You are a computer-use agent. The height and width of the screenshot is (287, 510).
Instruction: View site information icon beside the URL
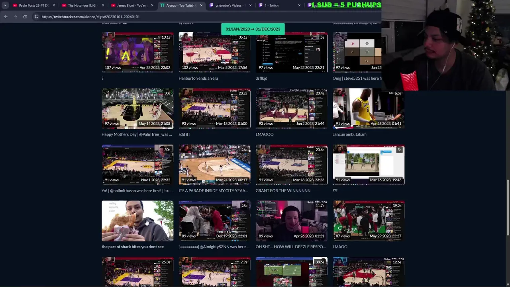point(36,17)
